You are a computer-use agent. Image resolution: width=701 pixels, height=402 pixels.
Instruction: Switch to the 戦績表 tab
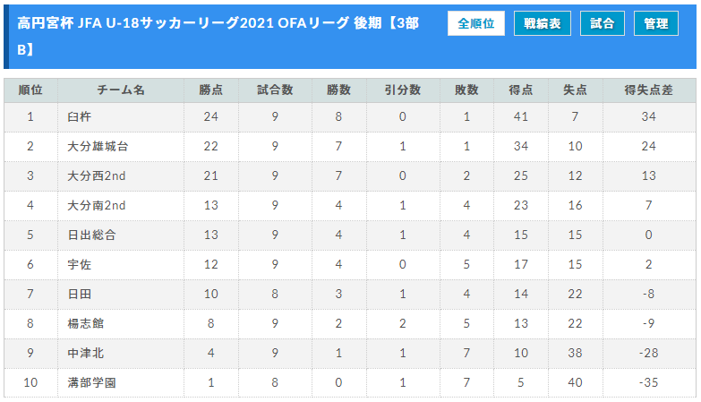coord(543,23)
